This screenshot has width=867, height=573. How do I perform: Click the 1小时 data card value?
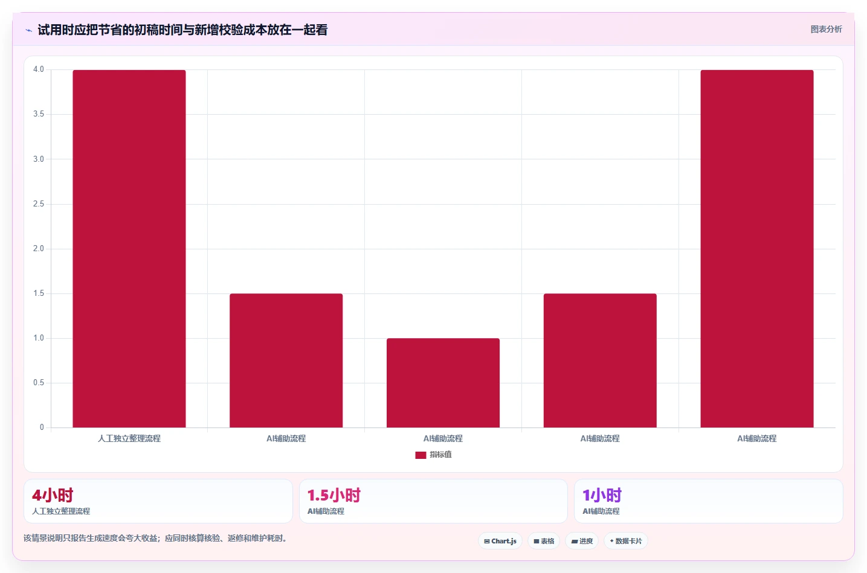pos(602,495)
